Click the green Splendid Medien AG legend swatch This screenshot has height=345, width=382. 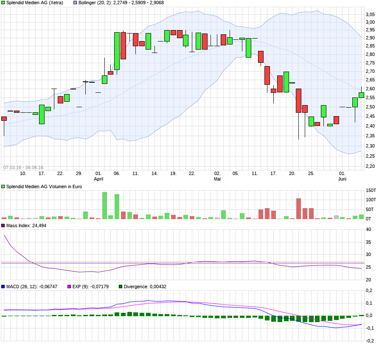pyautogui.click(x=3, y=3)
